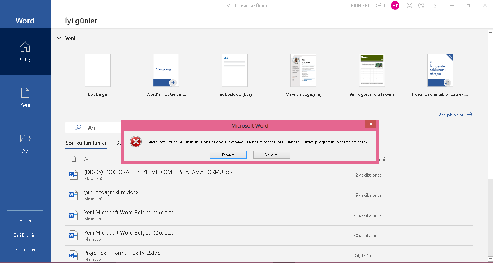This screenshot has height=263, width=493.
Task: Click Word icon of Proje Teklif Formu
Action: point(73,255)
